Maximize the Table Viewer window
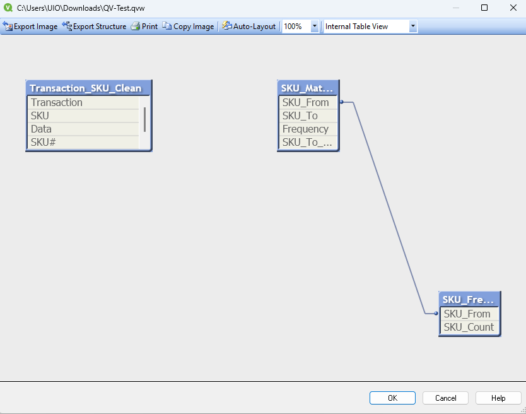This screenshot has width=526, height=414. tap(484, 8)
